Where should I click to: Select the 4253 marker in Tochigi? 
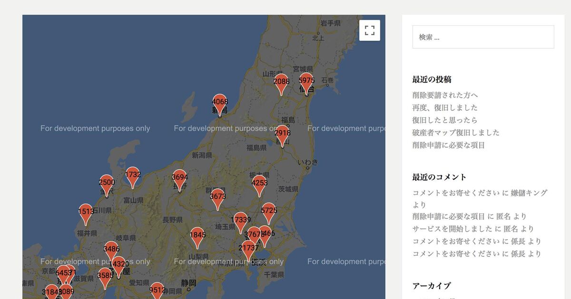tap(259, 185)
